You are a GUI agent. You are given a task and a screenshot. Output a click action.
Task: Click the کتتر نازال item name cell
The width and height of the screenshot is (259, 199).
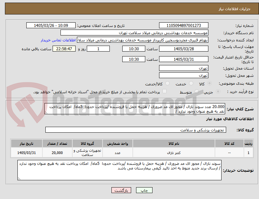click(174, 153)
